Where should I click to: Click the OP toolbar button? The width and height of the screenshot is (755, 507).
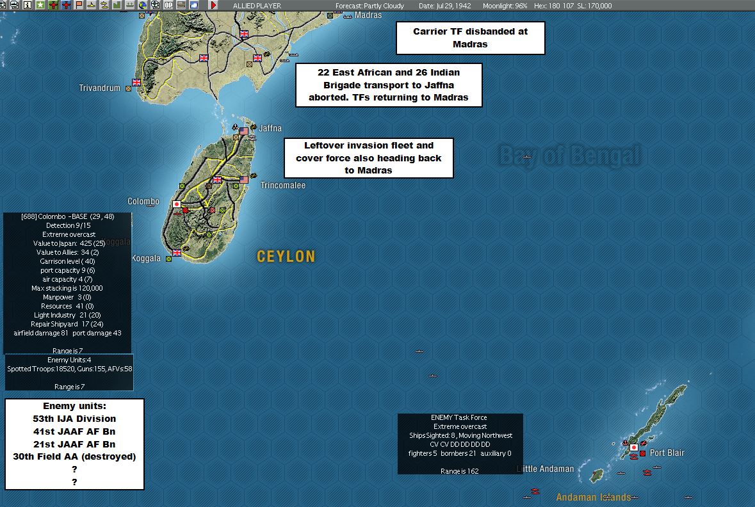point(168,5)
